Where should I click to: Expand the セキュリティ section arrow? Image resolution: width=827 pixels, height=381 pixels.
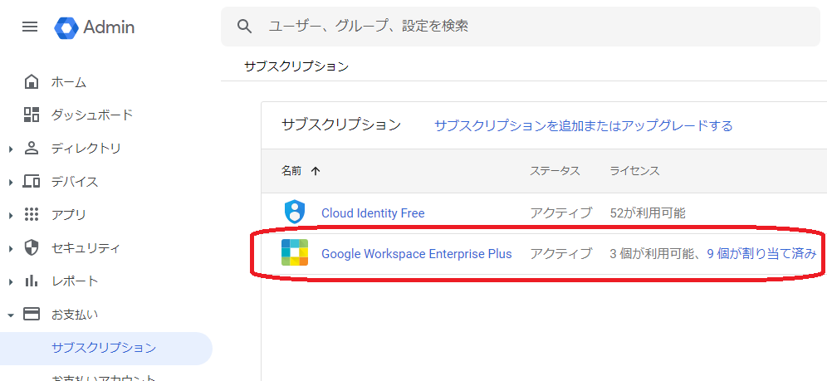tap(11, 248)
